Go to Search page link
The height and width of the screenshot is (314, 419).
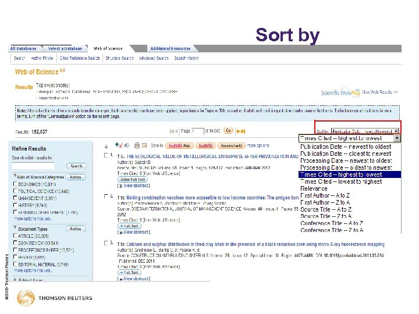point(19,58)
